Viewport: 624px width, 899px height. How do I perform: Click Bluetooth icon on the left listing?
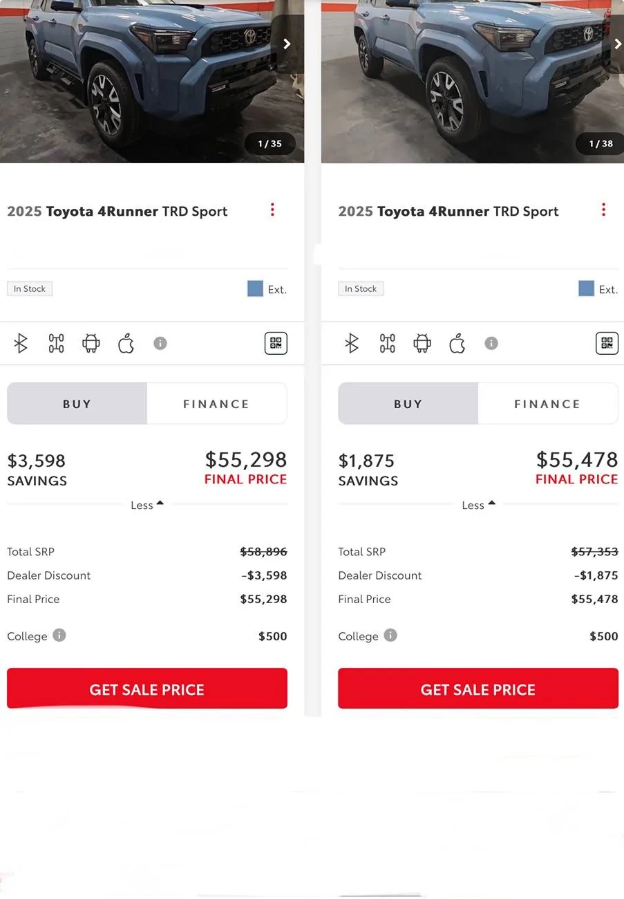tap(21, 343)
